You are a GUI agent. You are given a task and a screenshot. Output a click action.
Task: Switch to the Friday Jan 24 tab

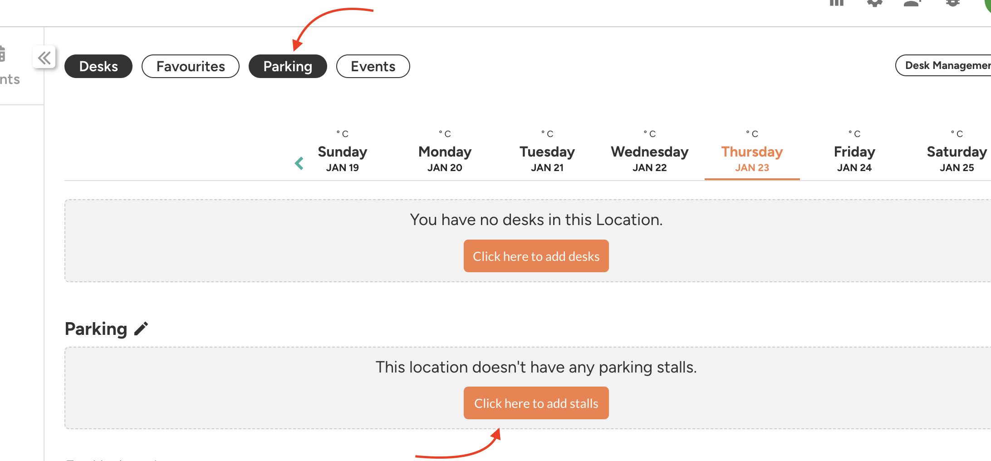[x=854, y=158]
